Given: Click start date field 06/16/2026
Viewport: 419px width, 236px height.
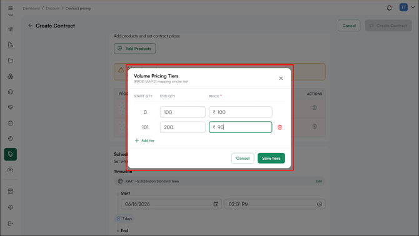Looking at the screenshot, I should 171,204.
